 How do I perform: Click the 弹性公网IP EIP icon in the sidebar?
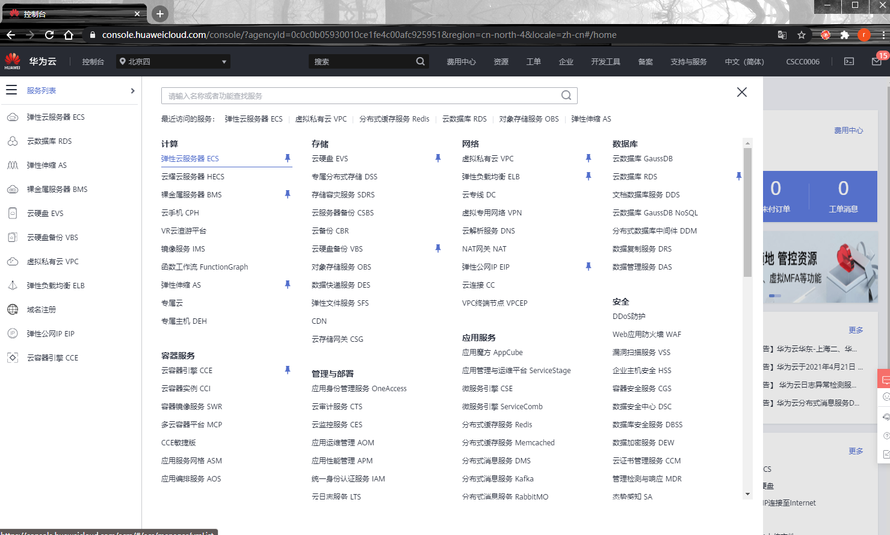[x=13, y=333]
